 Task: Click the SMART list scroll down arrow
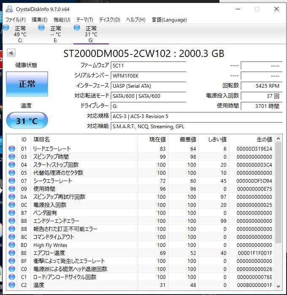278,286
